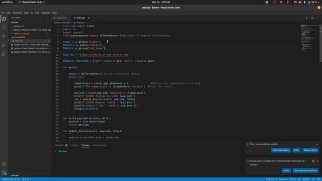This screenshot has width=322, height=181.
Task: Click the Dockerfile icon in explorer tree
Action: 13,37
